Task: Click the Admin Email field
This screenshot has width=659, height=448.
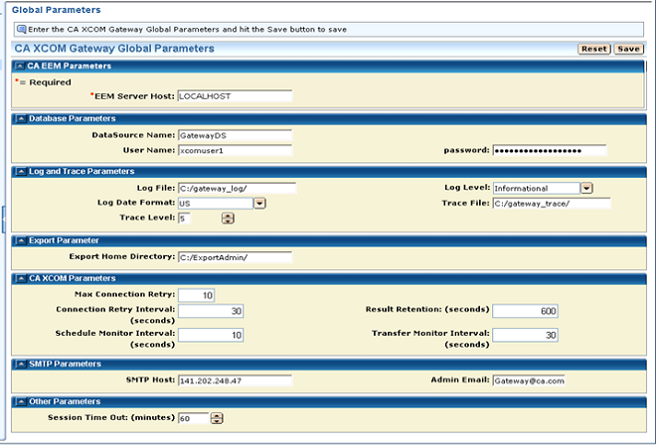Action: pos(529,380)
